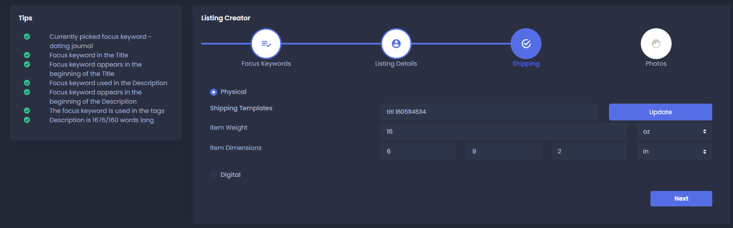
Task: Click the dimension field showing 9
Action: pyautogui.click(x=504, y=151)
